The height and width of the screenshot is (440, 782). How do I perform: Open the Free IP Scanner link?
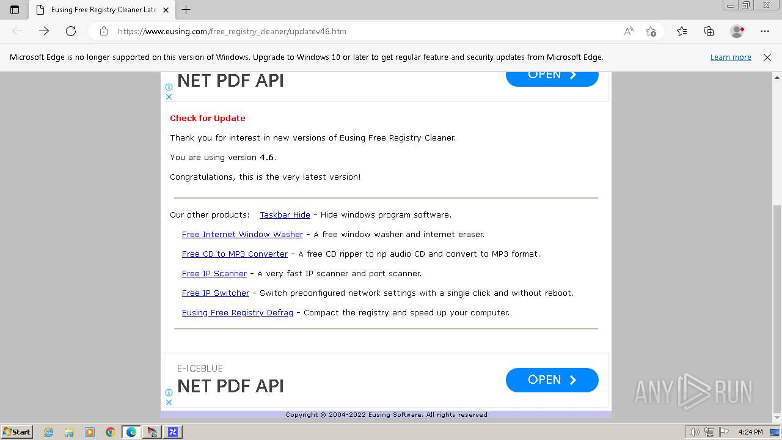214,274
